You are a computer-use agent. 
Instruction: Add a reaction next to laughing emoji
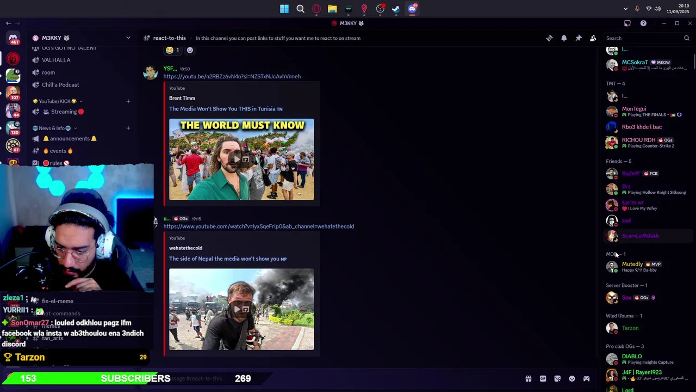click(x=190, y=50)
